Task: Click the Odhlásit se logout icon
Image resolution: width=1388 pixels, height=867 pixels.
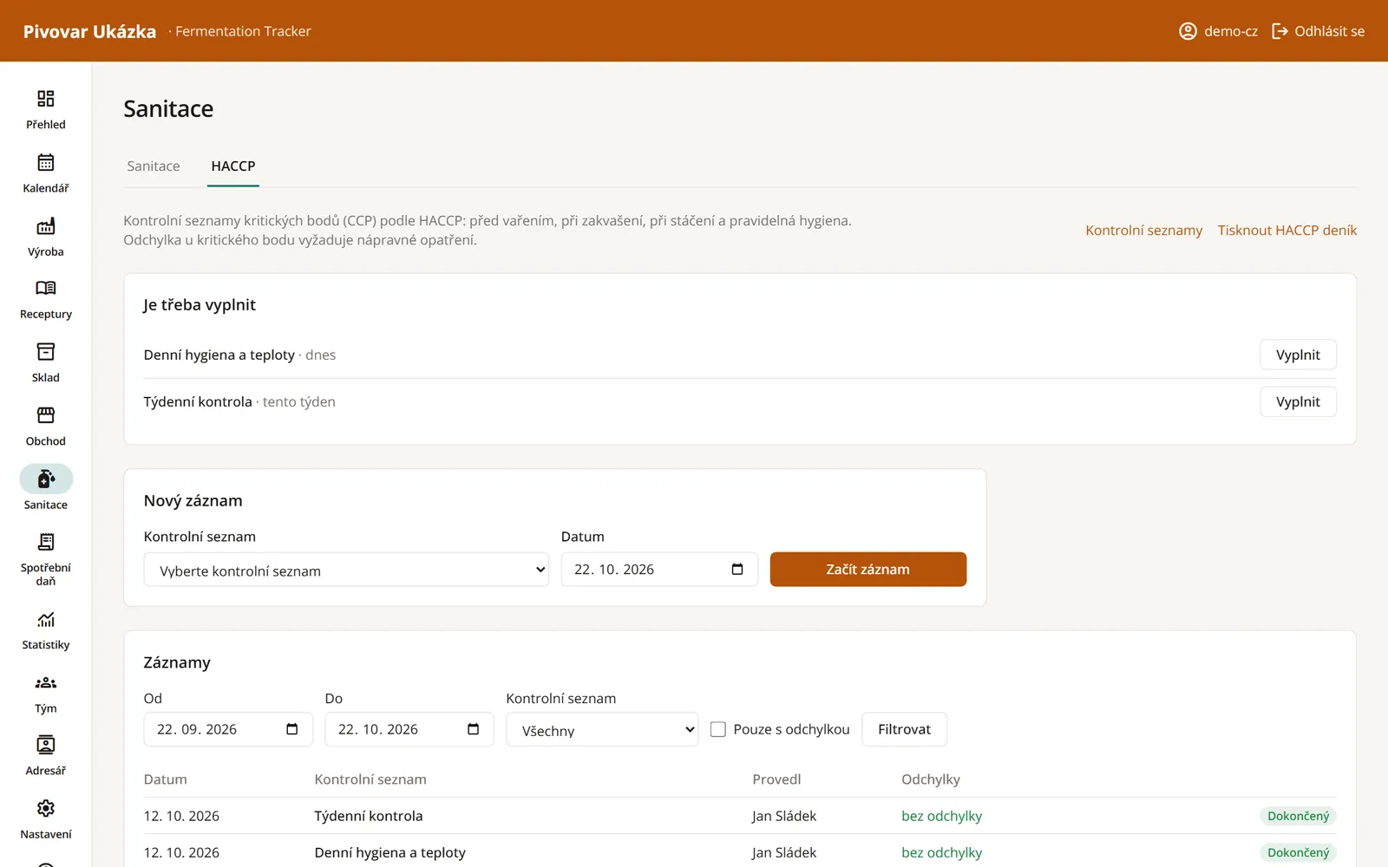Action: [1280, 31]
